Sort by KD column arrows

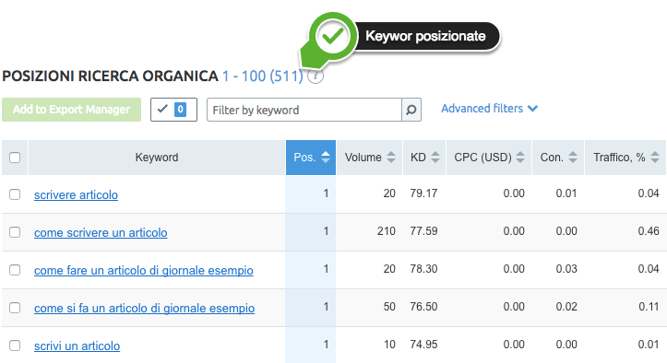435,158
